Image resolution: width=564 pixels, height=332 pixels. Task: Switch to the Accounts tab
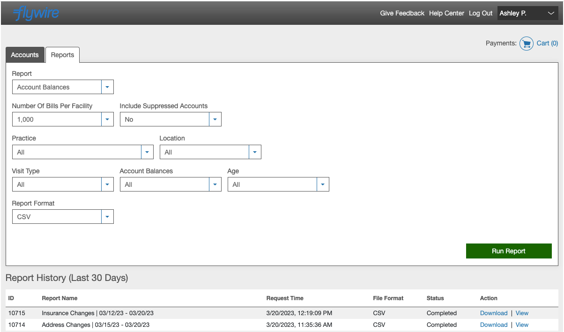[25, 55]
